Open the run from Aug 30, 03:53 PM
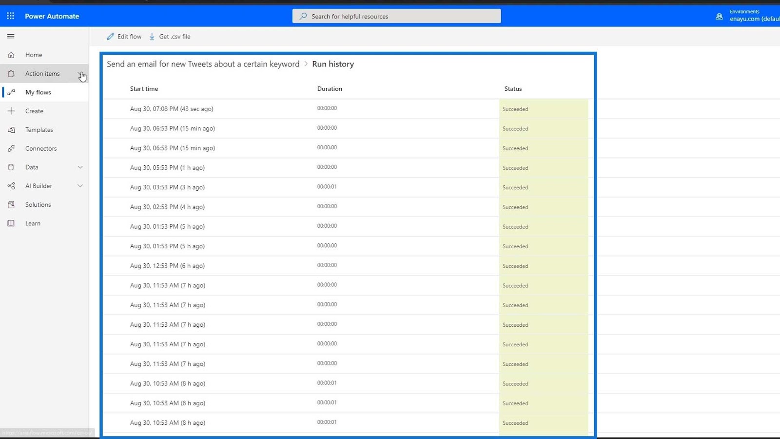The image size is (780, 439). coord(167,187)
